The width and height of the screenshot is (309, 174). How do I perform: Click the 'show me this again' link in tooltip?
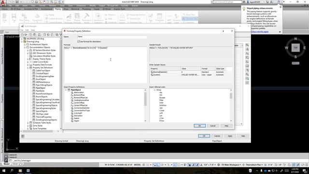260,31
